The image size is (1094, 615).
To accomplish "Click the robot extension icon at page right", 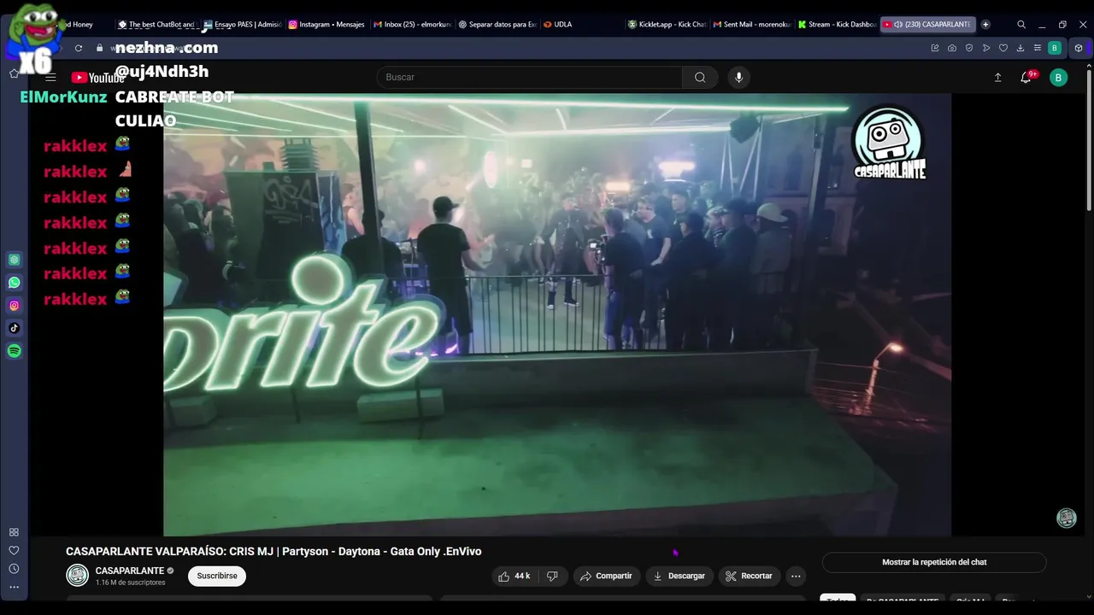I will coord(1067,518).
